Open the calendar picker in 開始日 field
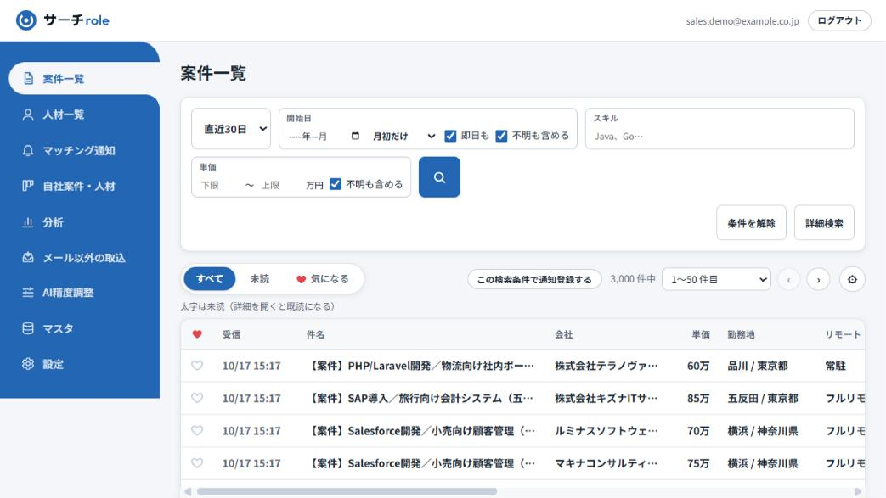The width and height of the screenshot is (886, 498). (x=355, y=136)
